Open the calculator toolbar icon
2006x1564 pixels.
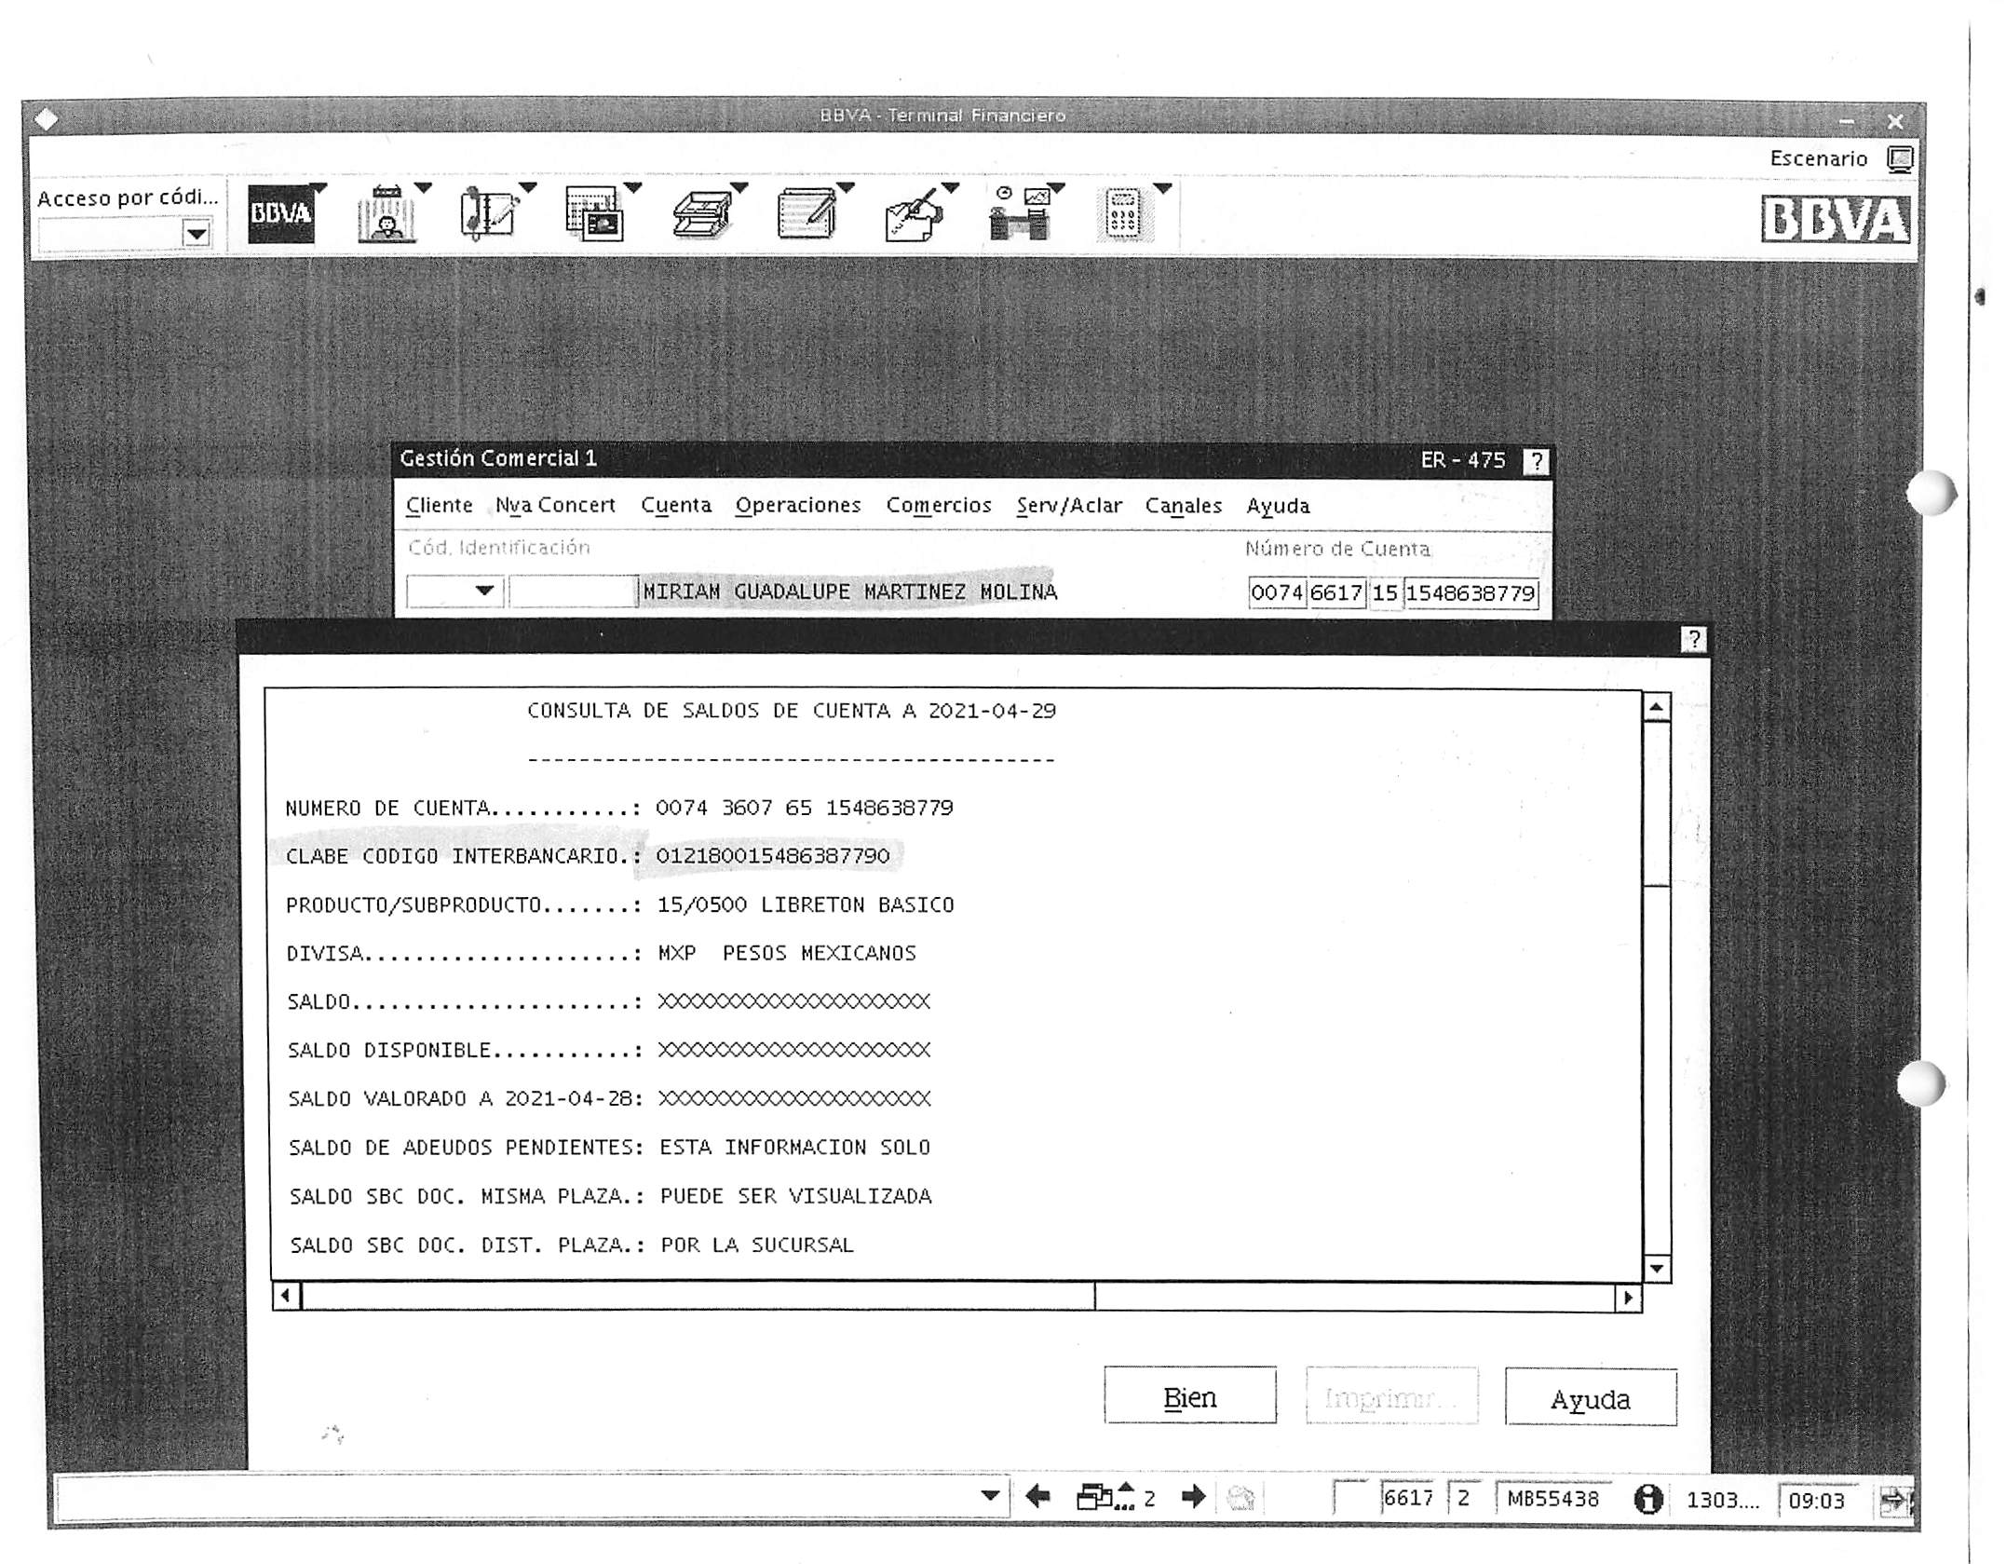1124,215
